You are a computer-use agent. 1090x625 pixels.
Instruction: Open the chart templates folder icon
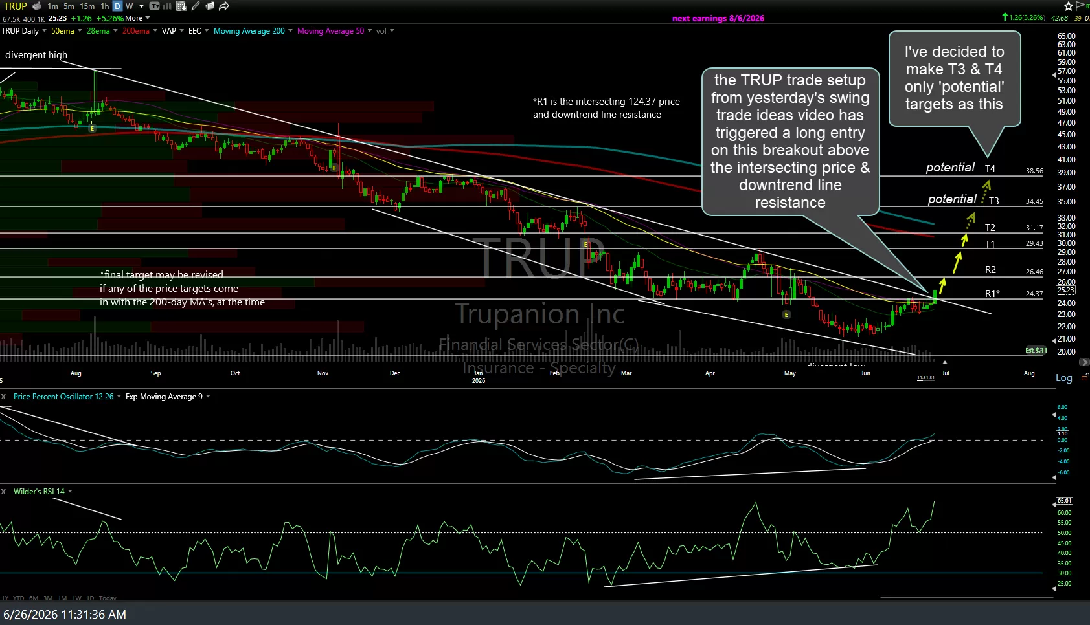[210, 6]
